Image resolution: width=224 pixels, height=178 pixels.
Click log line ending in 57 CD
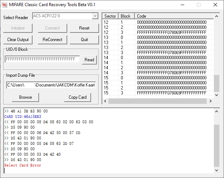[x=42, y=133]
